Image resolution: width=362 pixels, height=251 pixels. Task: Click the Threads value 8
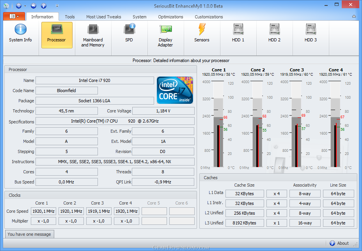pos(163,172)
